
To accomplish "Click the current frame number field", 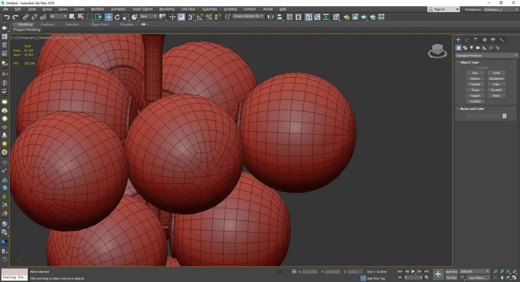I will click(x=412, y=278).
